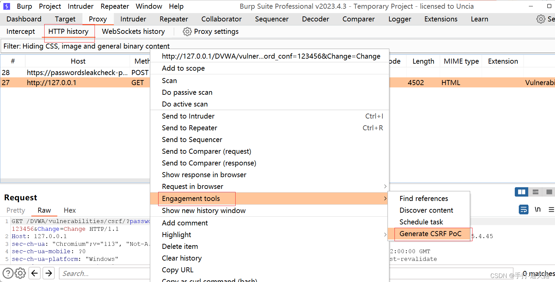The width and height of the screenshot is (555, 282).
Task: Switch request view to Hex
Action: (70, 210)
